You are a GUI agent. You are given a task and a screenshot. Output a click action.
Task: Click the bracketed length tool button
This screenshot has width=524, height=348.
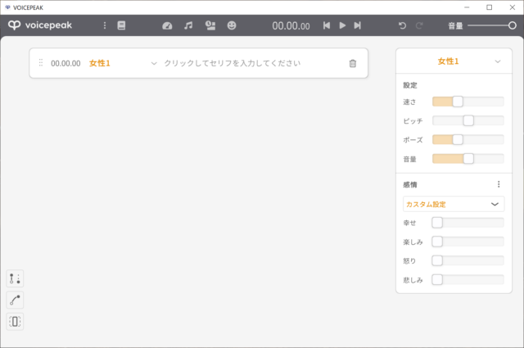(x=15, y=322)
